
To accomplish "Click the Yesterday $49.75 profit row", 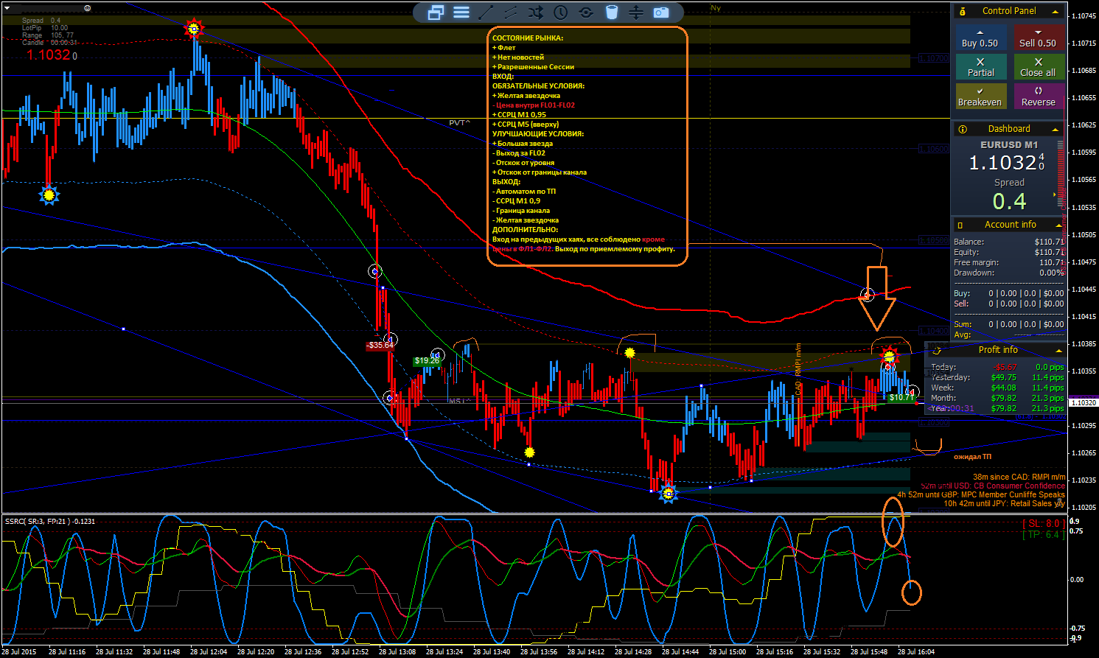I will (x=997, y=377).
